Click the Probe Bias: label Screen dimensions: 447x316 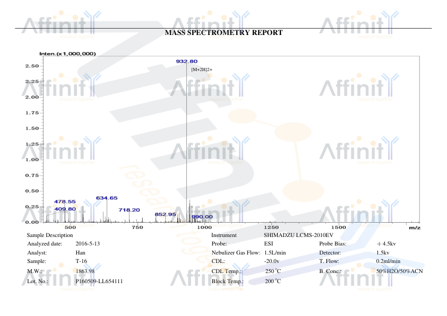(x=333, y=244)
